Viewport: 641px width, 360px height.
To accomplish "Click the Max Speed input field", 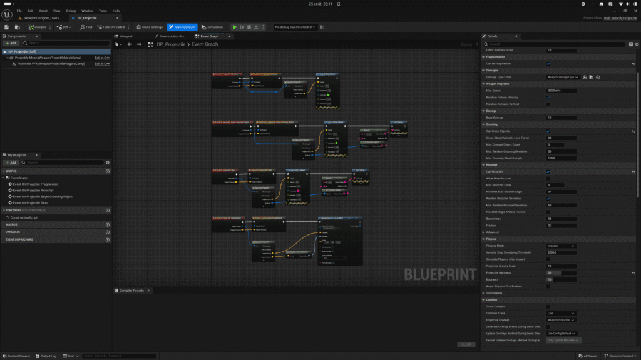I will 562,91.
